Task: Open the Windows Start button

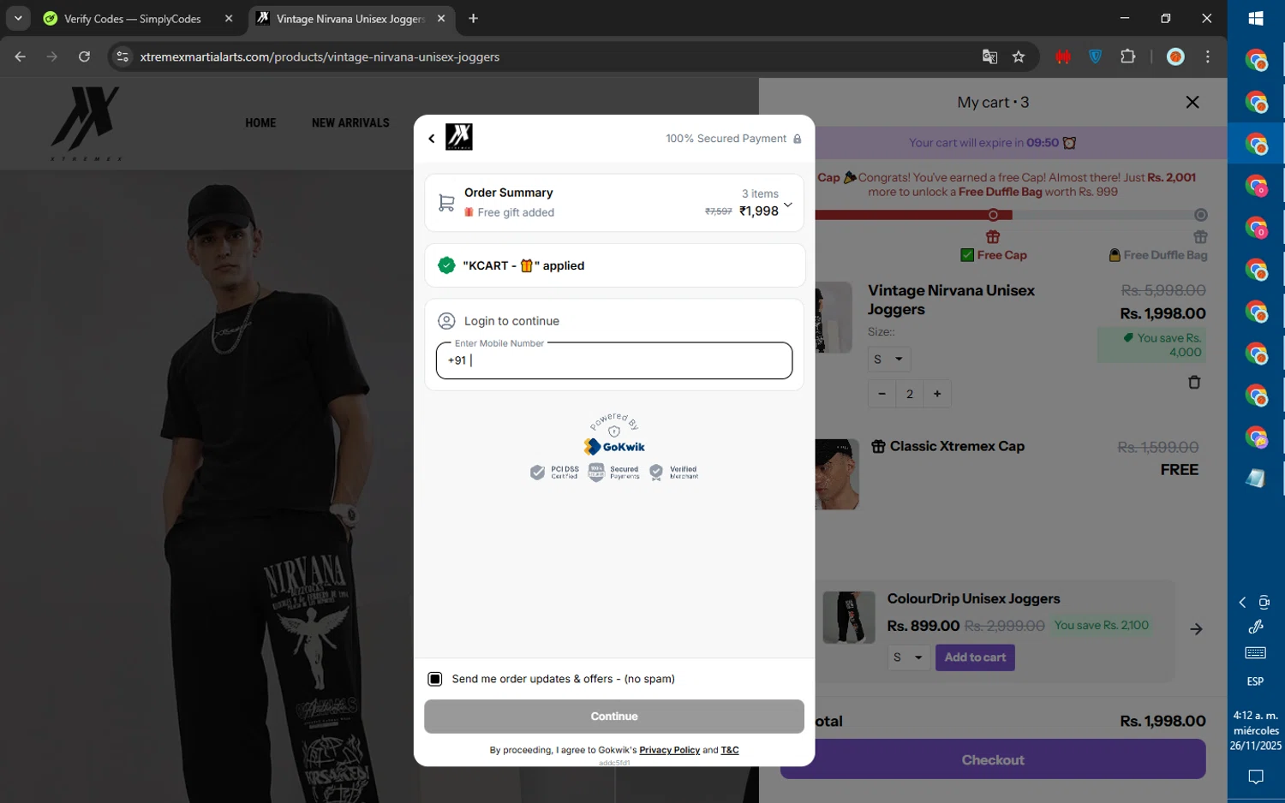Action: click(x=1256, y=18)
